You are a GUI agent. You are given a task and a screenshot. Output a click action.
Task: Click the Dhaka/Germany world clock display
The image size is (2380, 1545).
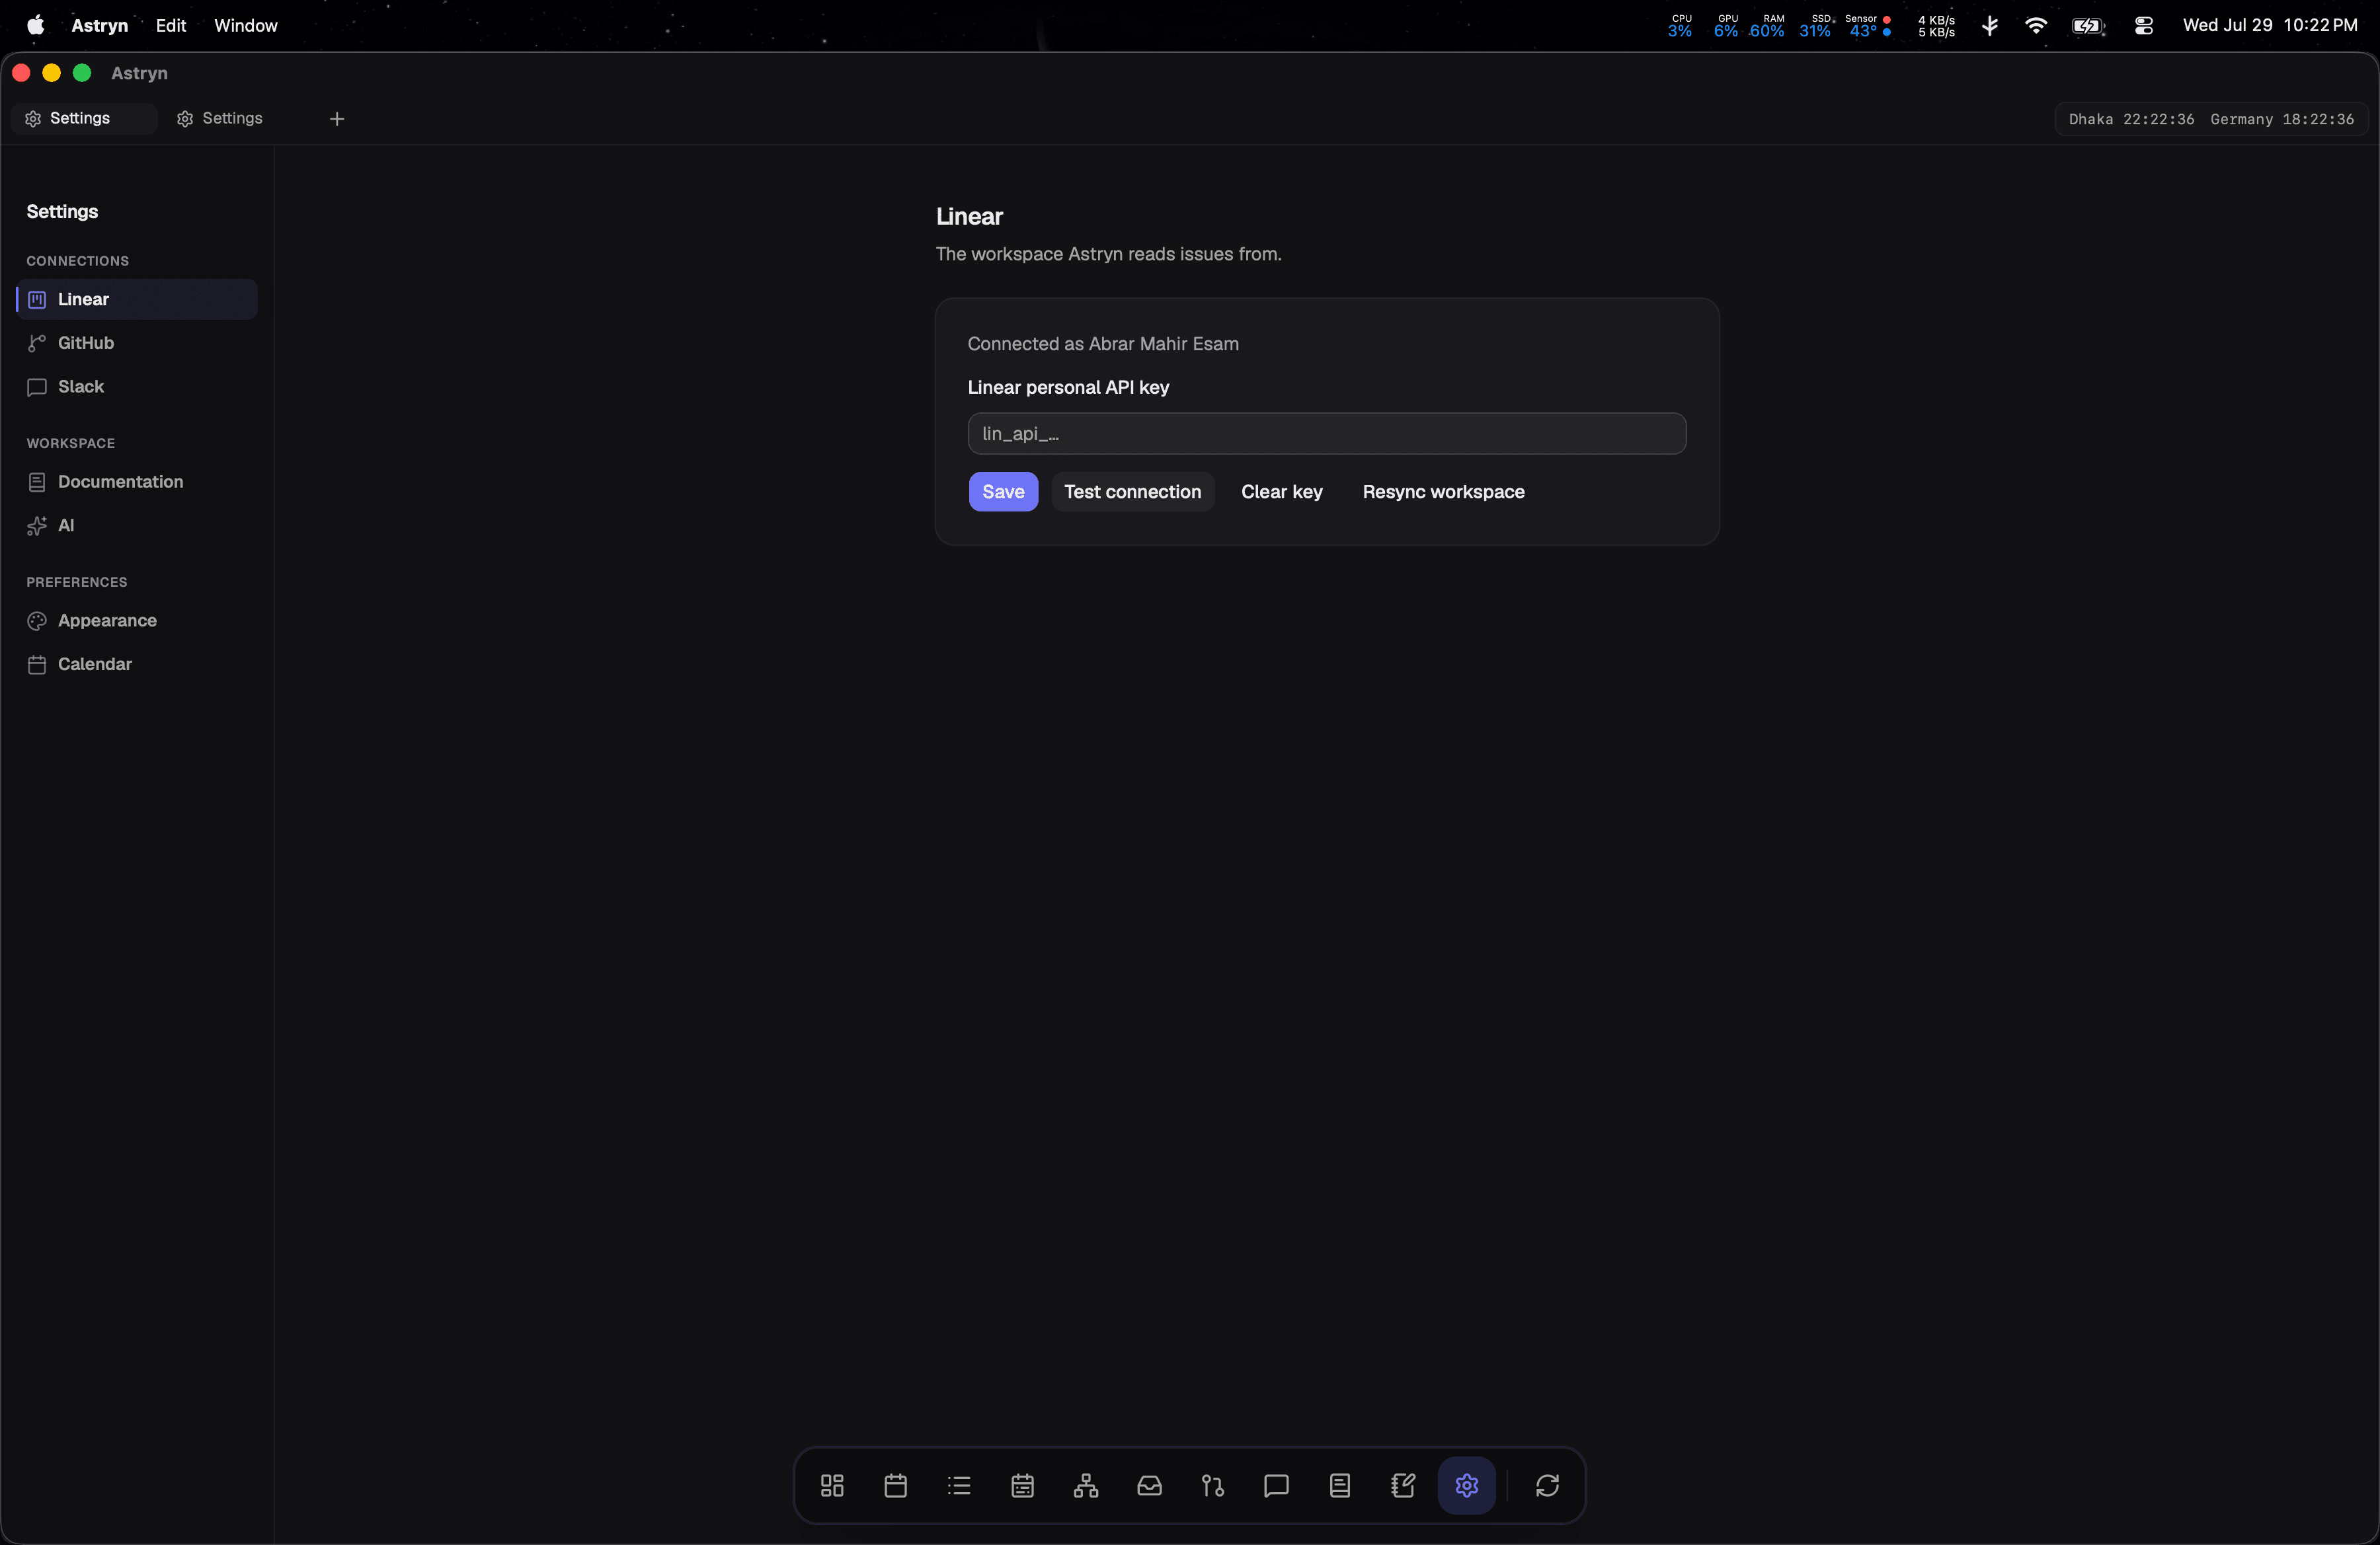point(2211,119)
